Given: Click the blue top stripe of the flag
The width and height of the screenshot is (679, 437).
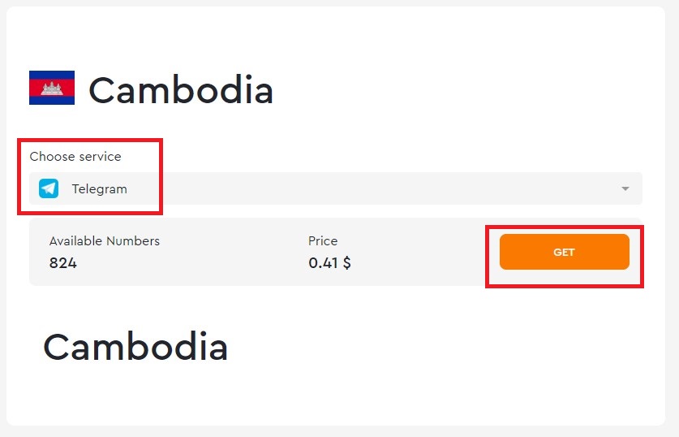Looking at the screenshot, I should tap(52, 75).
